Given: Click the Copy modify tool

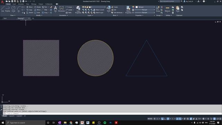Looking at the screenshot, I should [x=29, y=10].
